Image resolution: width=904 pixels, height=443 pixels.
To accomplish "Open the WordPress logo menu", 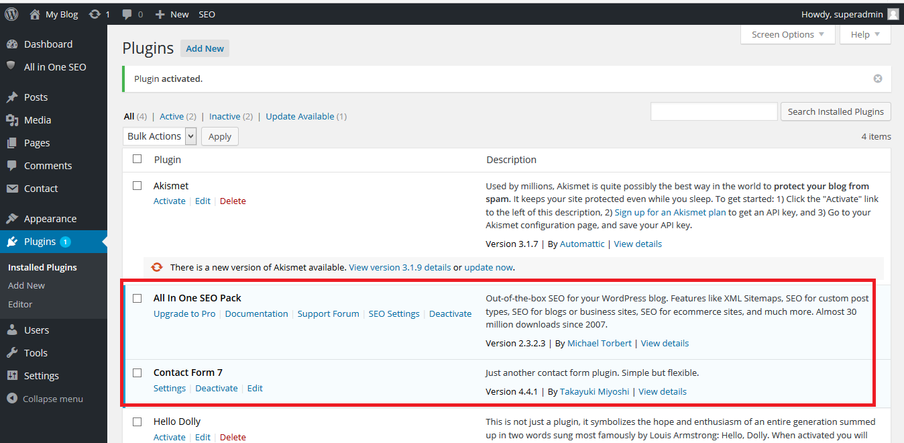I will coord(11,13).
